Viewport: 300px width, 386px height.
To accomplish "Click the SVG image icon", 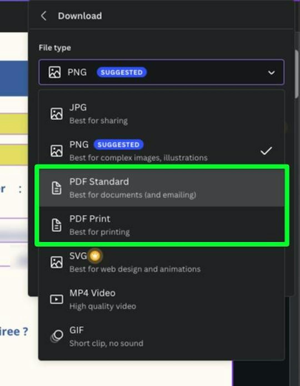I will pyautogui.click(x=56, y=262).
